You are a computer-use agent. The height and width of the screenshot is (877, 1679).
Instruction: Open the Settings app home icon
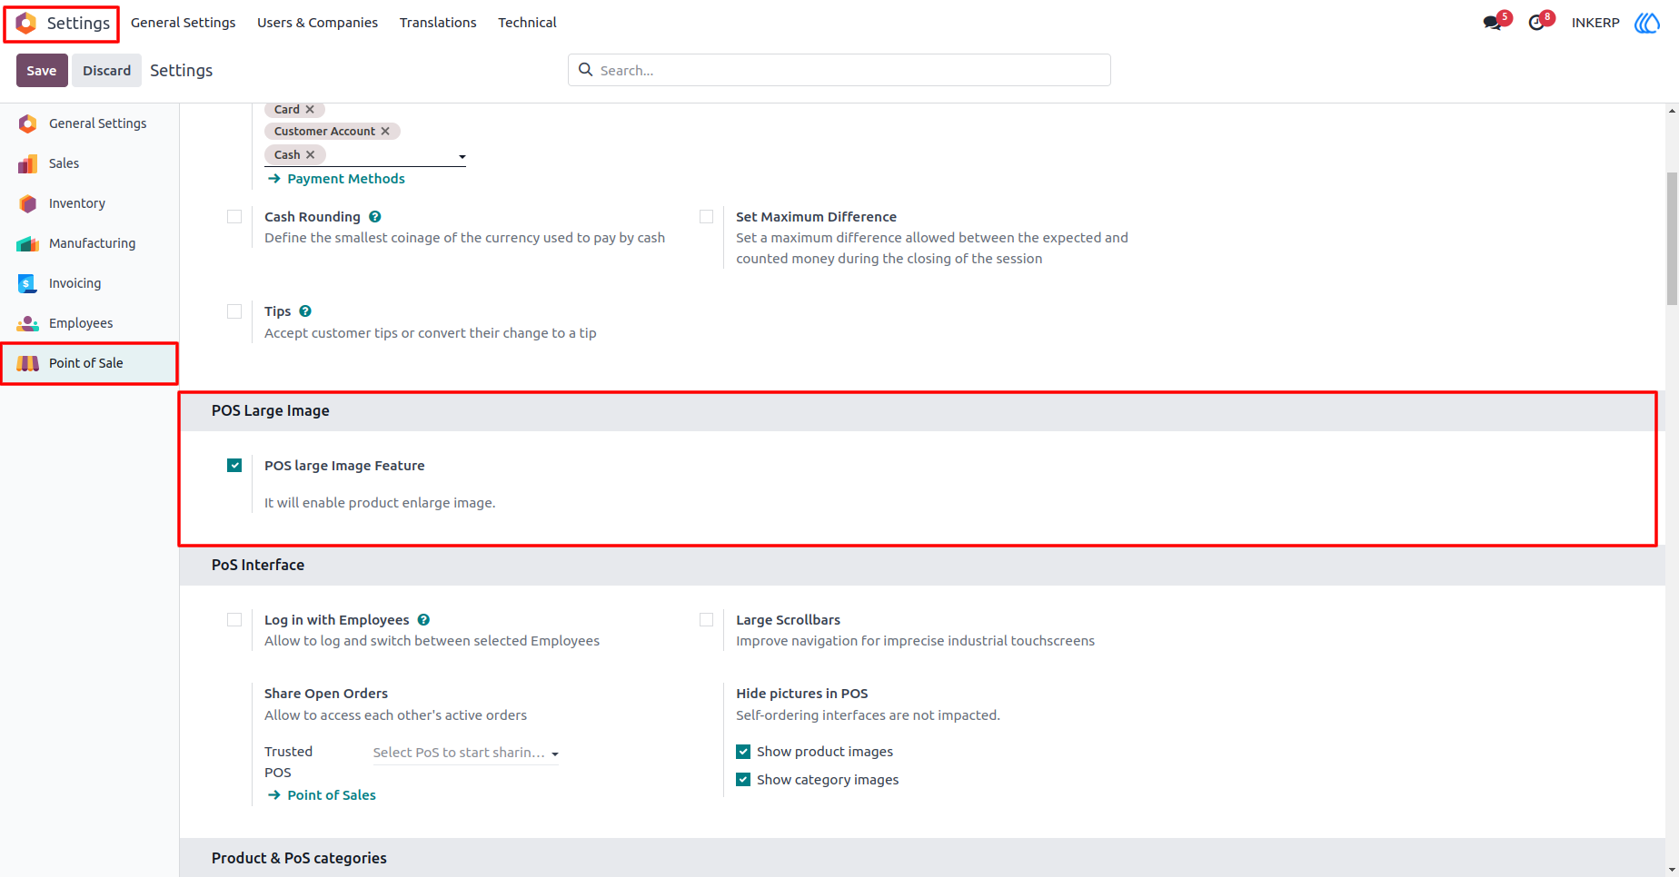pos(26,23)
